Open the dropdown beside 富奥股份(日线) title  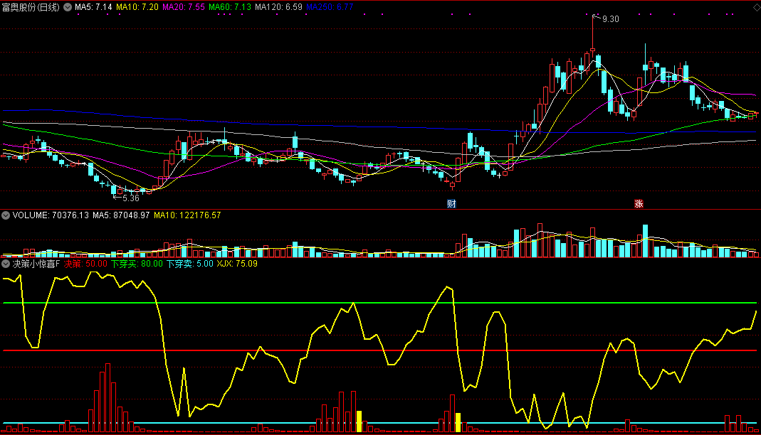(68, 7)
